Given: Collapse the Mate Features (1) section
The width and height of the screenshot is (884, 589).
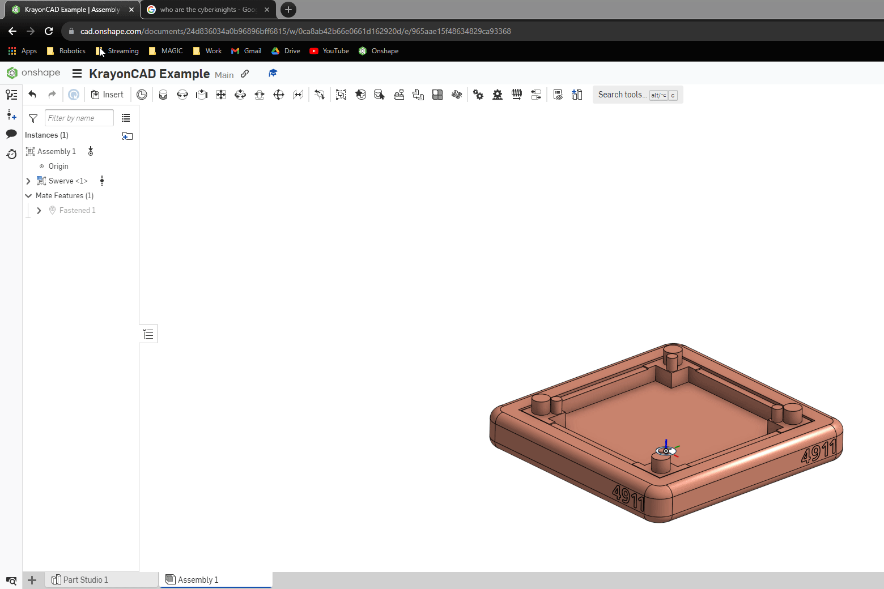Looking at the screenshot, I should coord(28,195).
